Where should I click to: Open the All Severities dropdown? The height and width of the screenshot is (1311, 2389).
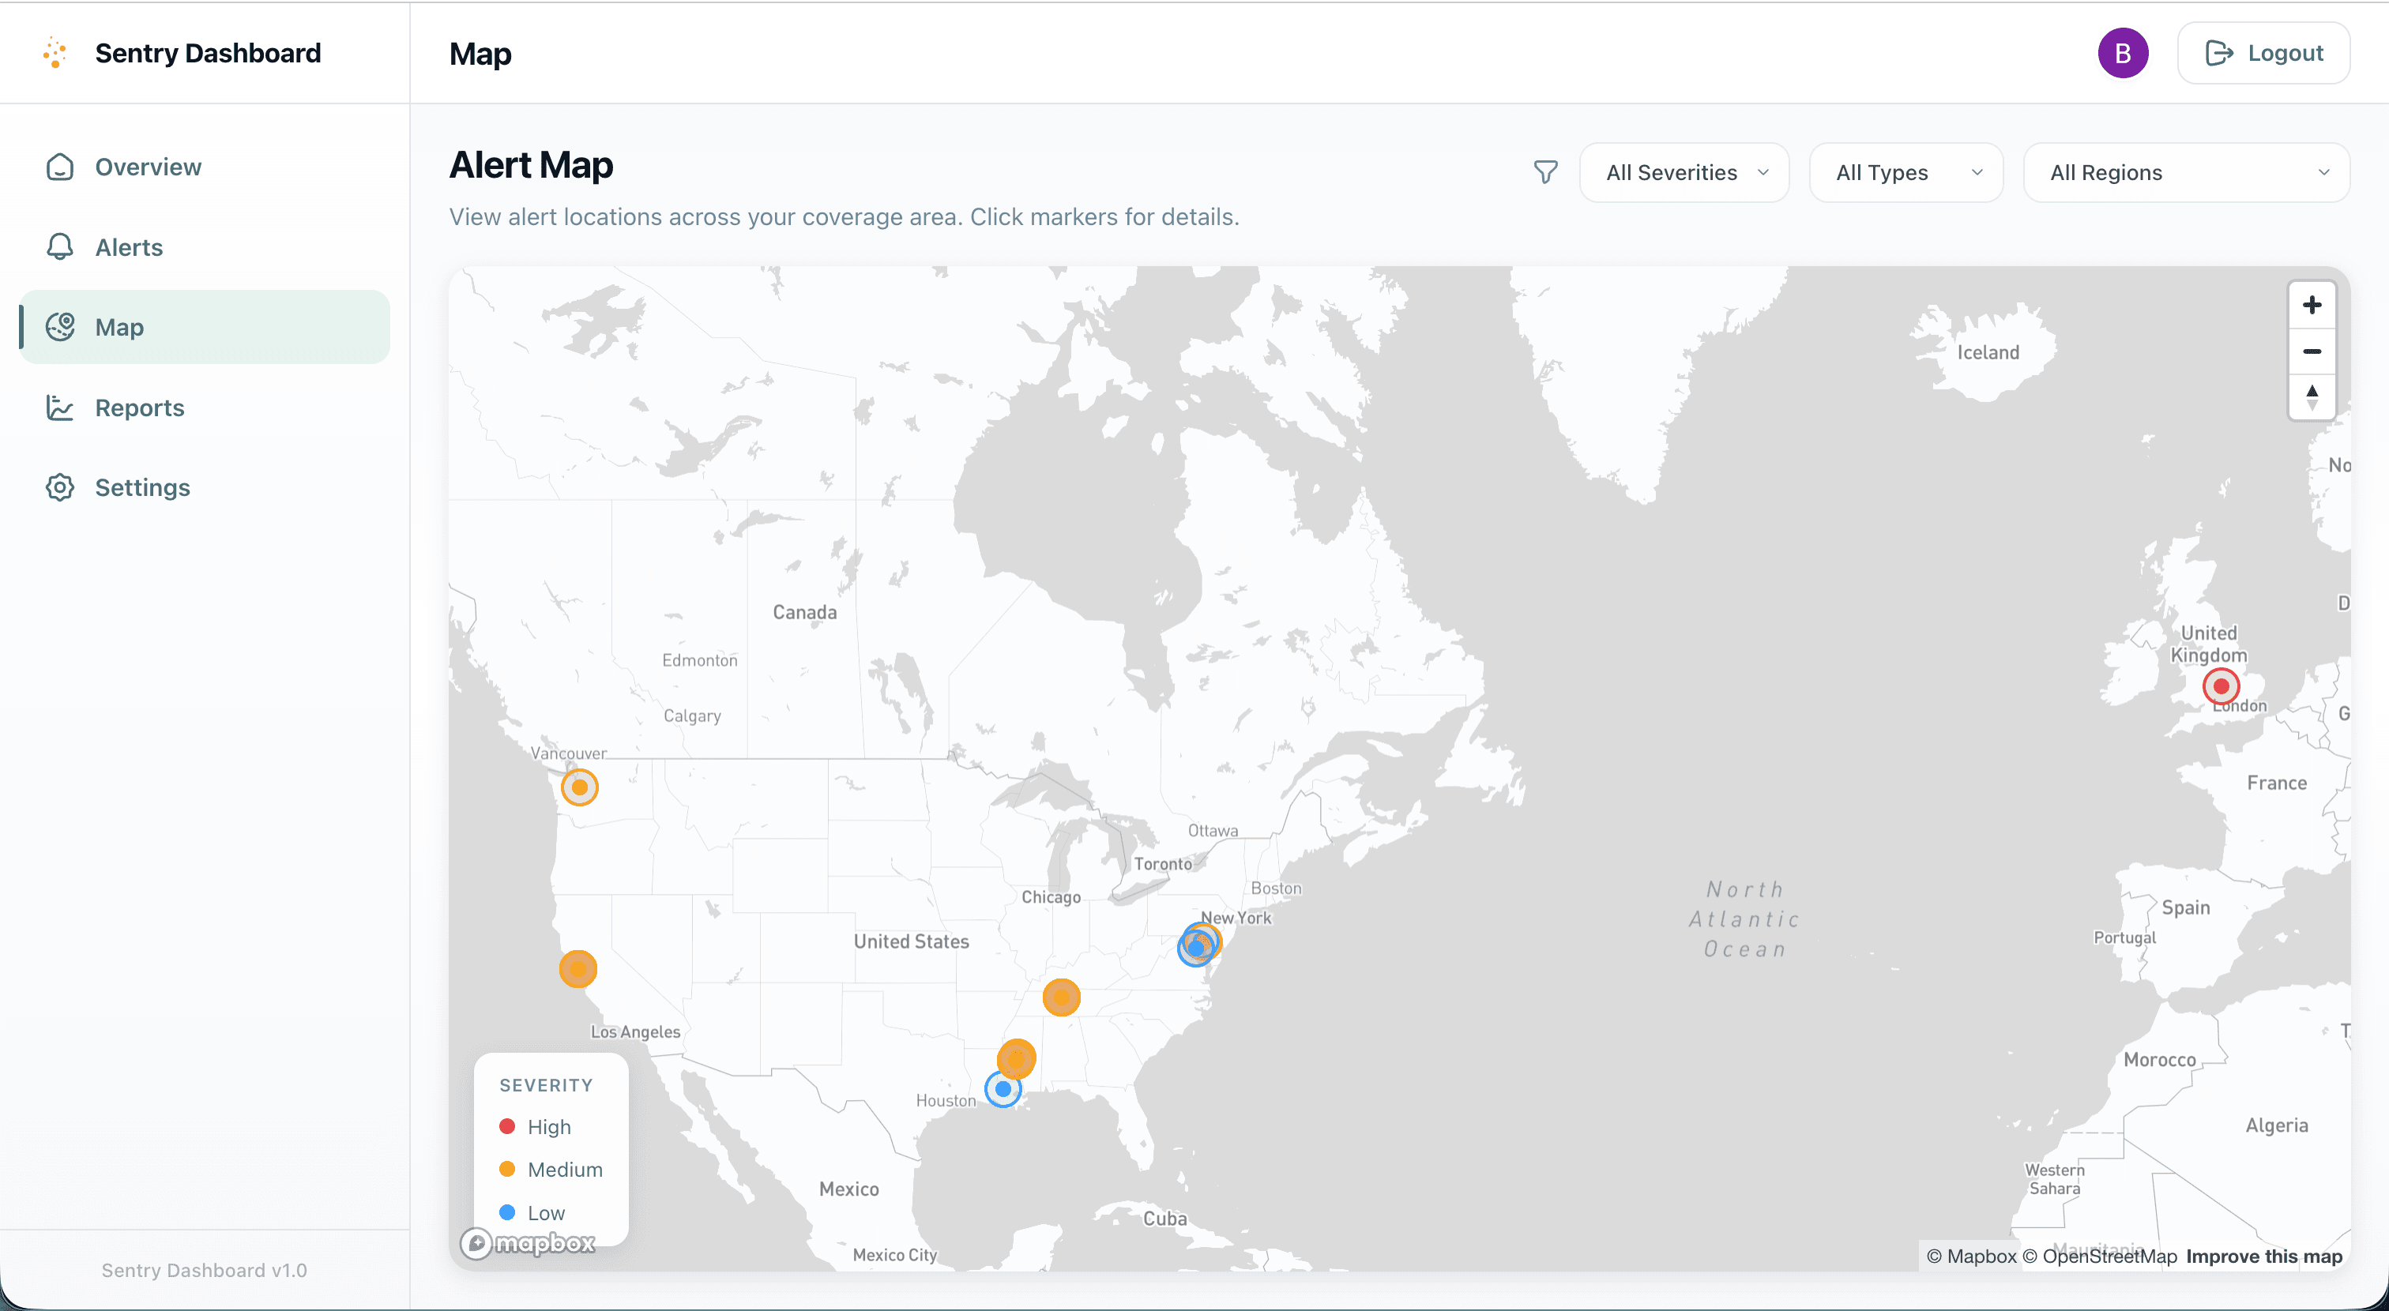point(1685,172)
